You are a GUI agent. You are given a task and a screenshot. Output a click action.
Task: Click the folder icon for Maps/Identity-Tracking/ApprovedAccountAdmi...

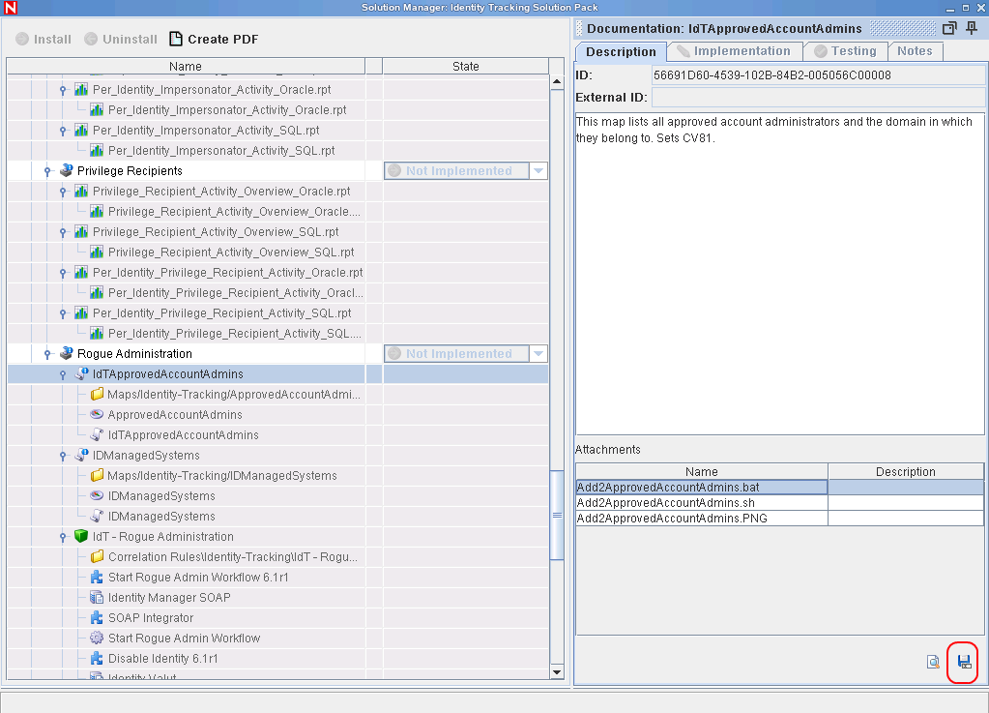97,395
